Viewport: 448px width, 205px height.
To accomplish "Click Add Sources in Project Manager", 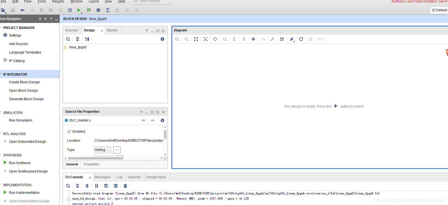I will (18, 44).
